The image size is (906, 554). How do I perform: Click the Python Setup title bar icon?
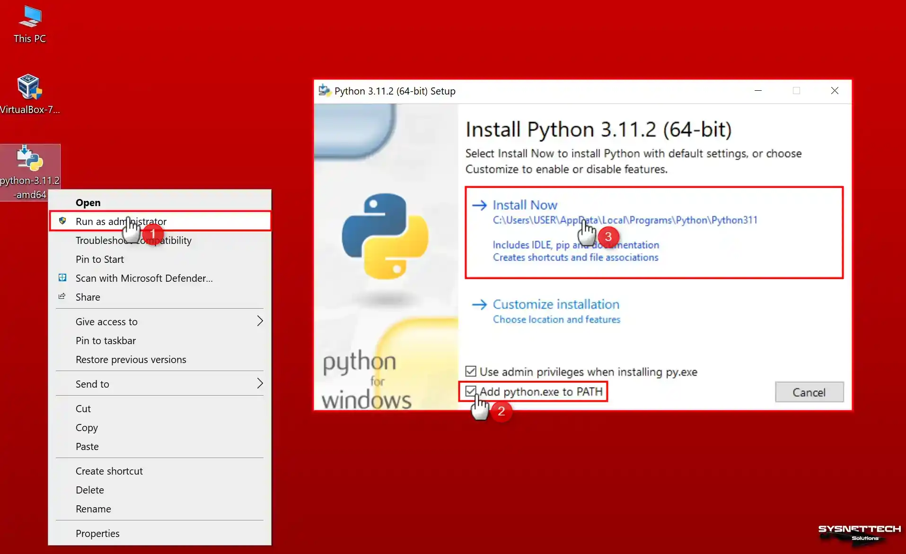coord(325,90)
